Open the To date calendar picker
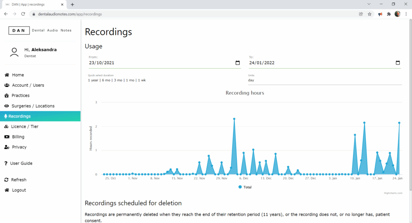Viewport: 412px width, 223px height. tap(398, 63)
